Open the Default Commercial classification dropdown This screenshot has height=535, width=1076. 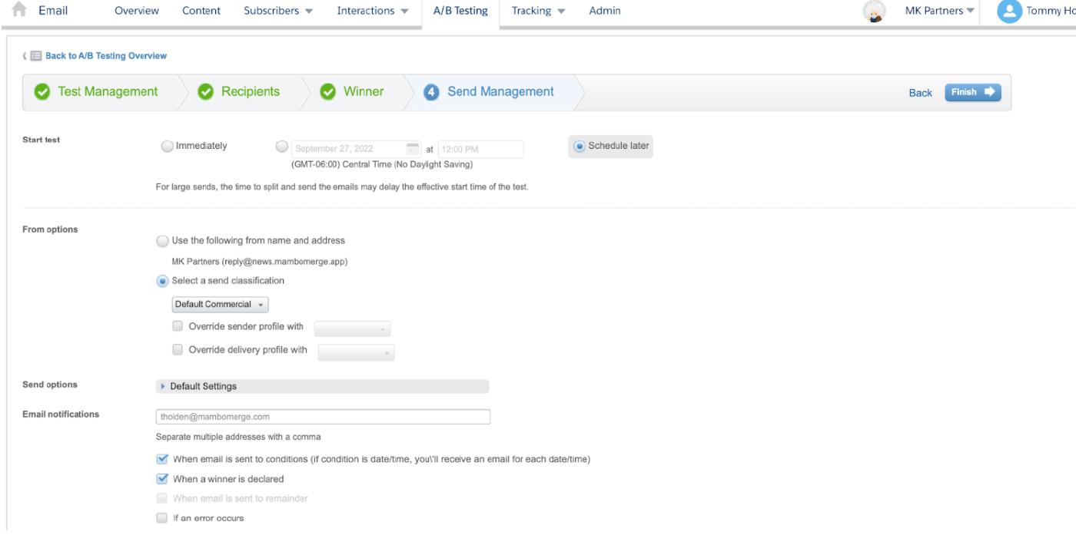click(220, 305)
